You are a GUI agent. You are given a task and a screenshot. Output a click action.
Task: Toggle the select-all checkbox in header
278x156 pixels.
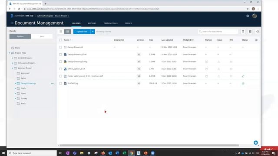click(x=60, y=40)
